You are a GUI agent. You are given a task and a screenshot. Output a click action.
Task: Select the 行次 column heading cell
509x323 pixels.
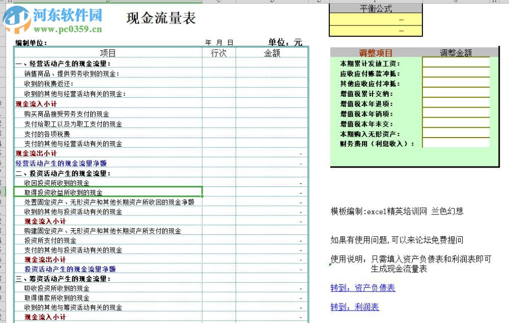click(x=219, y=53)
